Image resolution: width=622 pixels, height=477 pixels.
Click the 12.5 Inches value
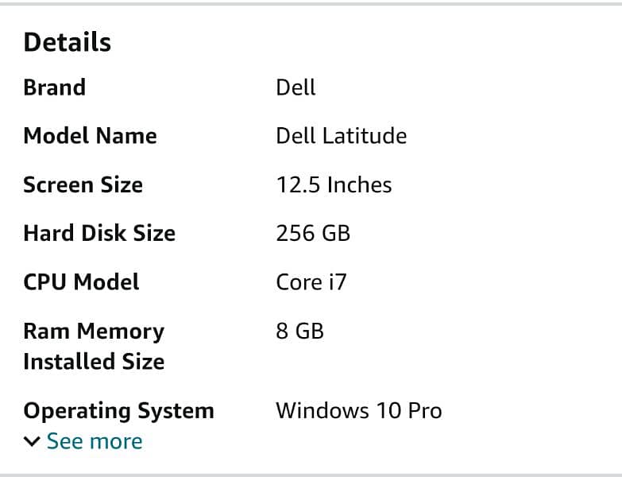point(334,184)
